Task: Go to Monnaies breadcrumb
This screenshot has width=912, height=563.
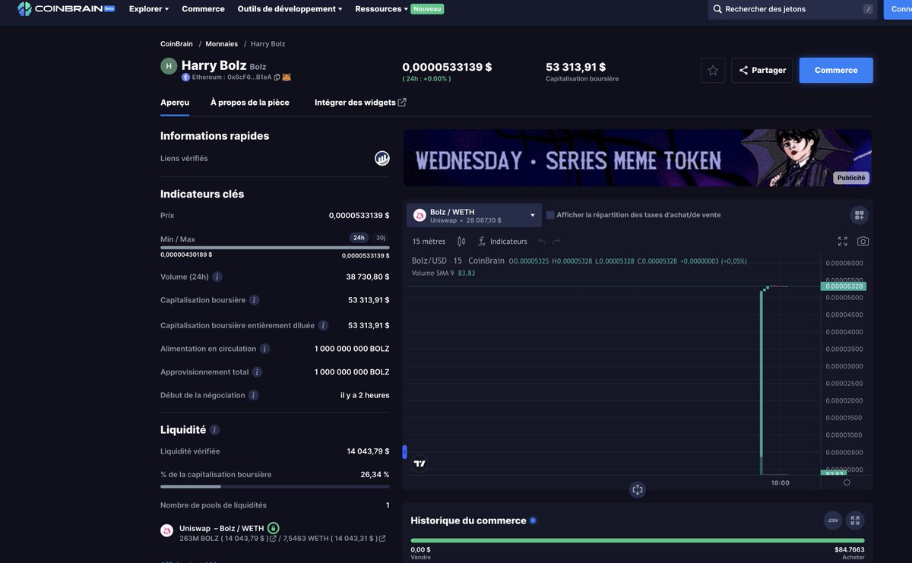Action: pyautogui.click(x=222, y=44)
